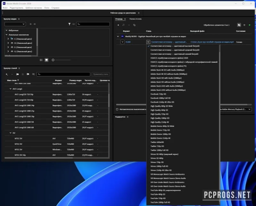256x206 pixels.
Task: Expand the E: (Локальный диск) node
Action: [8, 47]
